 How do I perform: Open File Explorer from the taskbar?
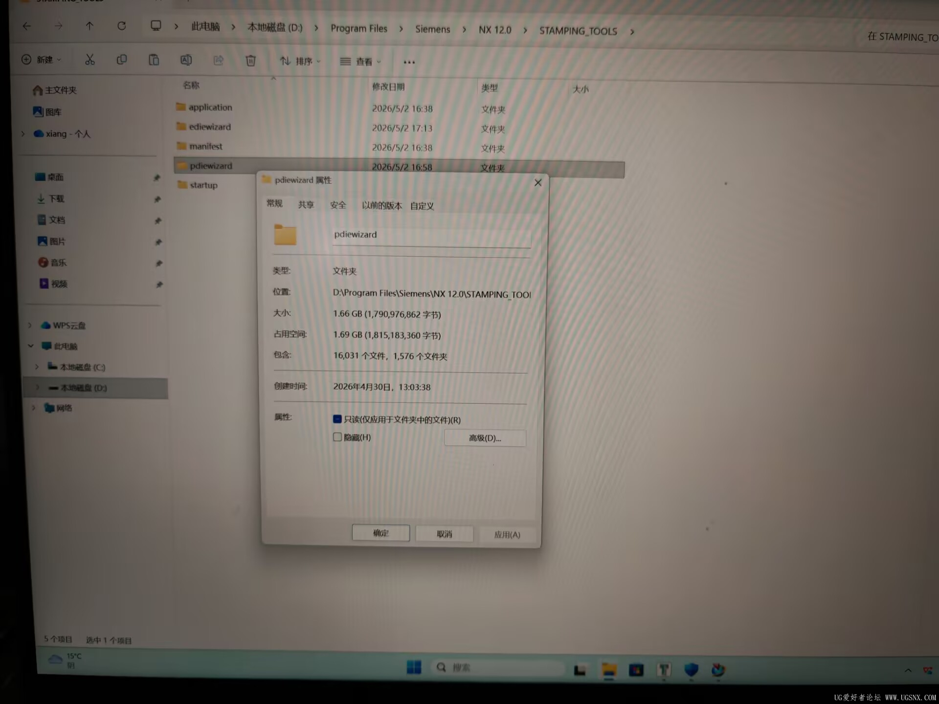609,670
